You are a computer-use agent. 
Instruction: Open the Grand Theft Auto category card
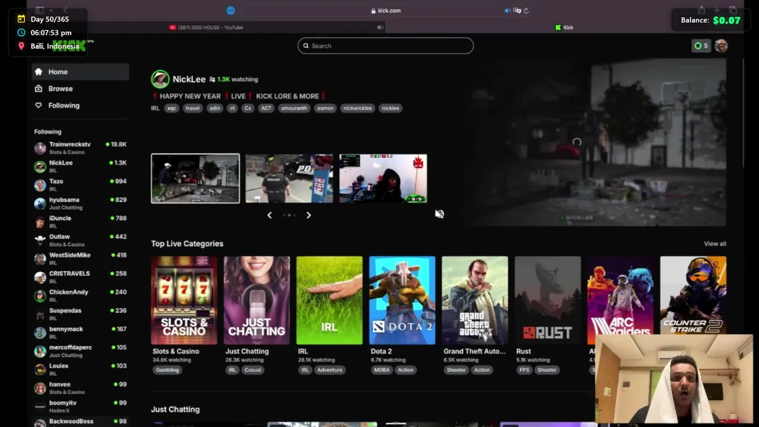pyautogui.click(x=475, y=300)
